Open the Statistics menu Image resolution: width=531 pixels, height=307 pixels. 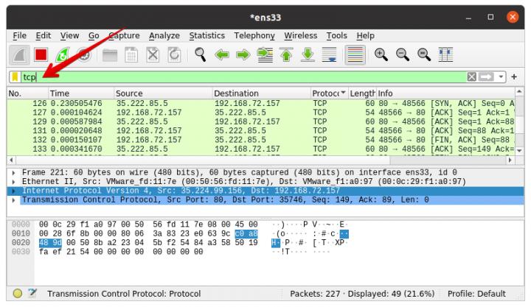[x=207, y=35]
